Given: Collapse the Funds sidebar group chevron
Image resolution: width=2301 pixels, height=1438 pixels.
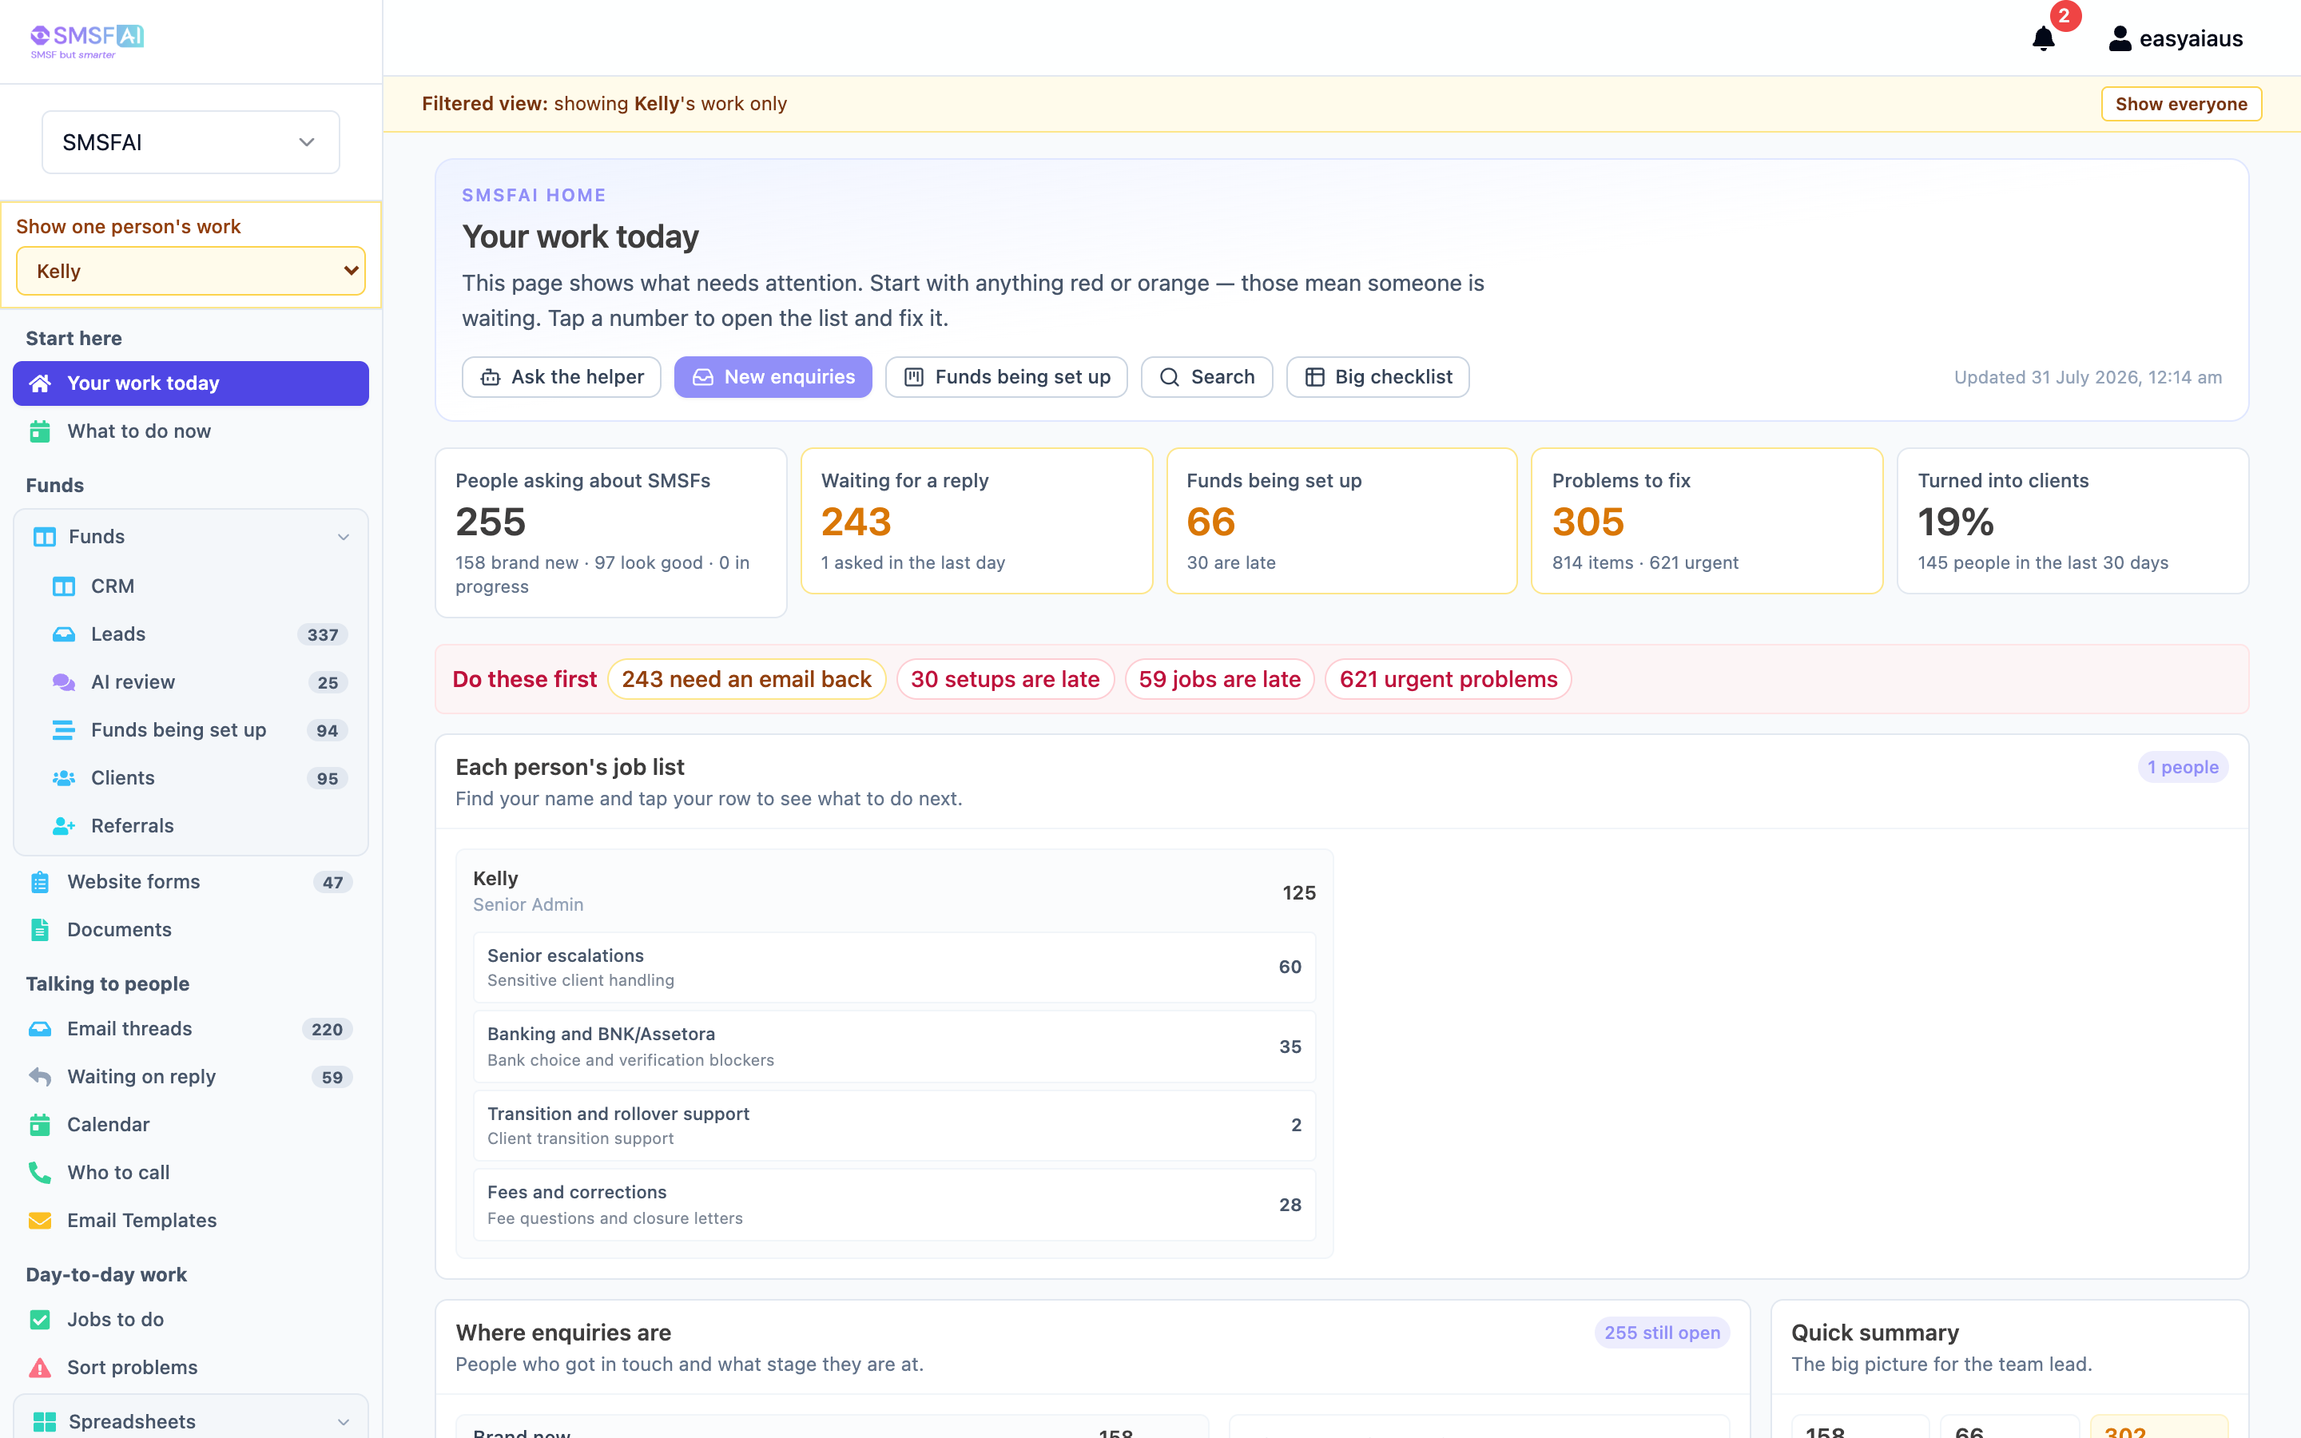Looking at the screenshot, I should click(344, 536).
